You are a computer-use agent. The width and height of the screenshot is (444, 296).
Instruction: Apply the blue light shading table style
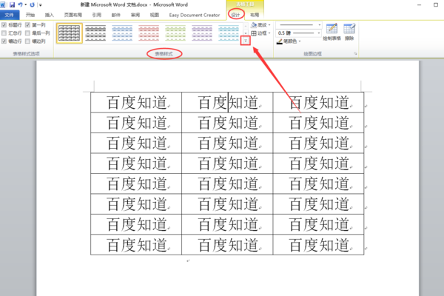[122, 33]
